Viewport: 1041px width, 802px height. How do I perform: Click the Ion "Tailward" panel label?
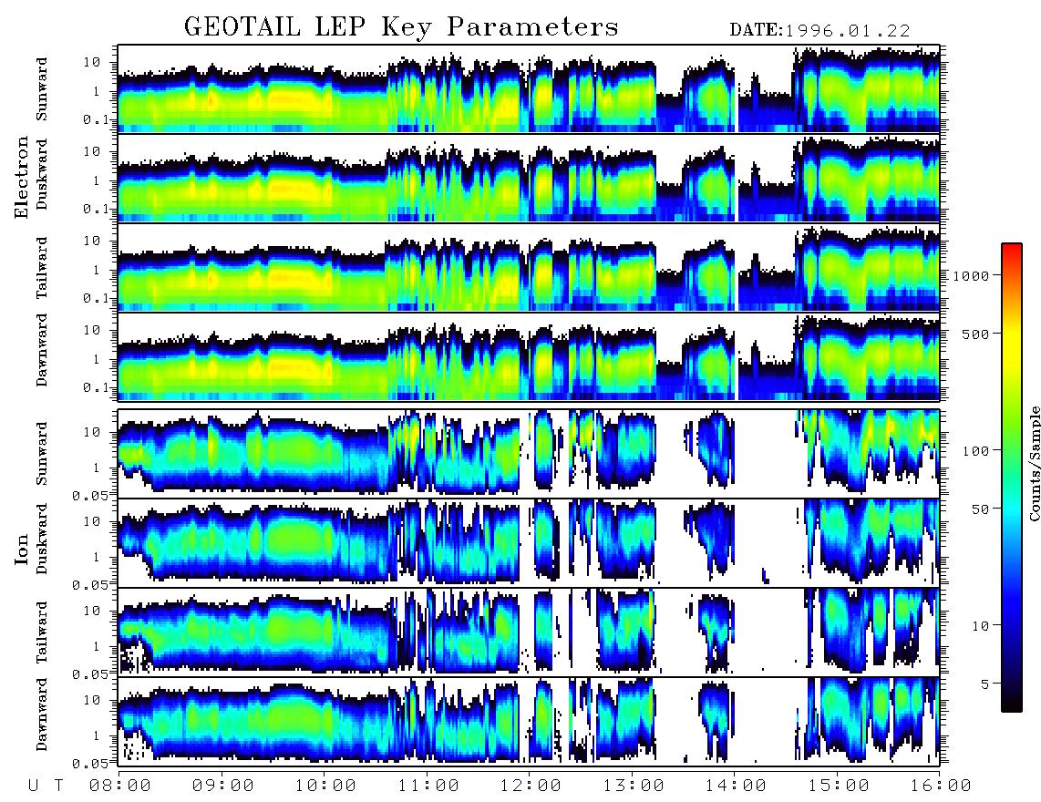(42, 632)
